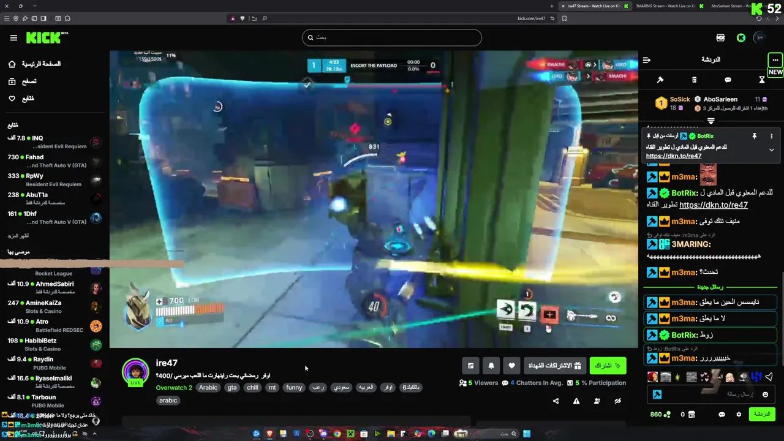
Task: Expand show more followed channels
Action: point(18,236)
